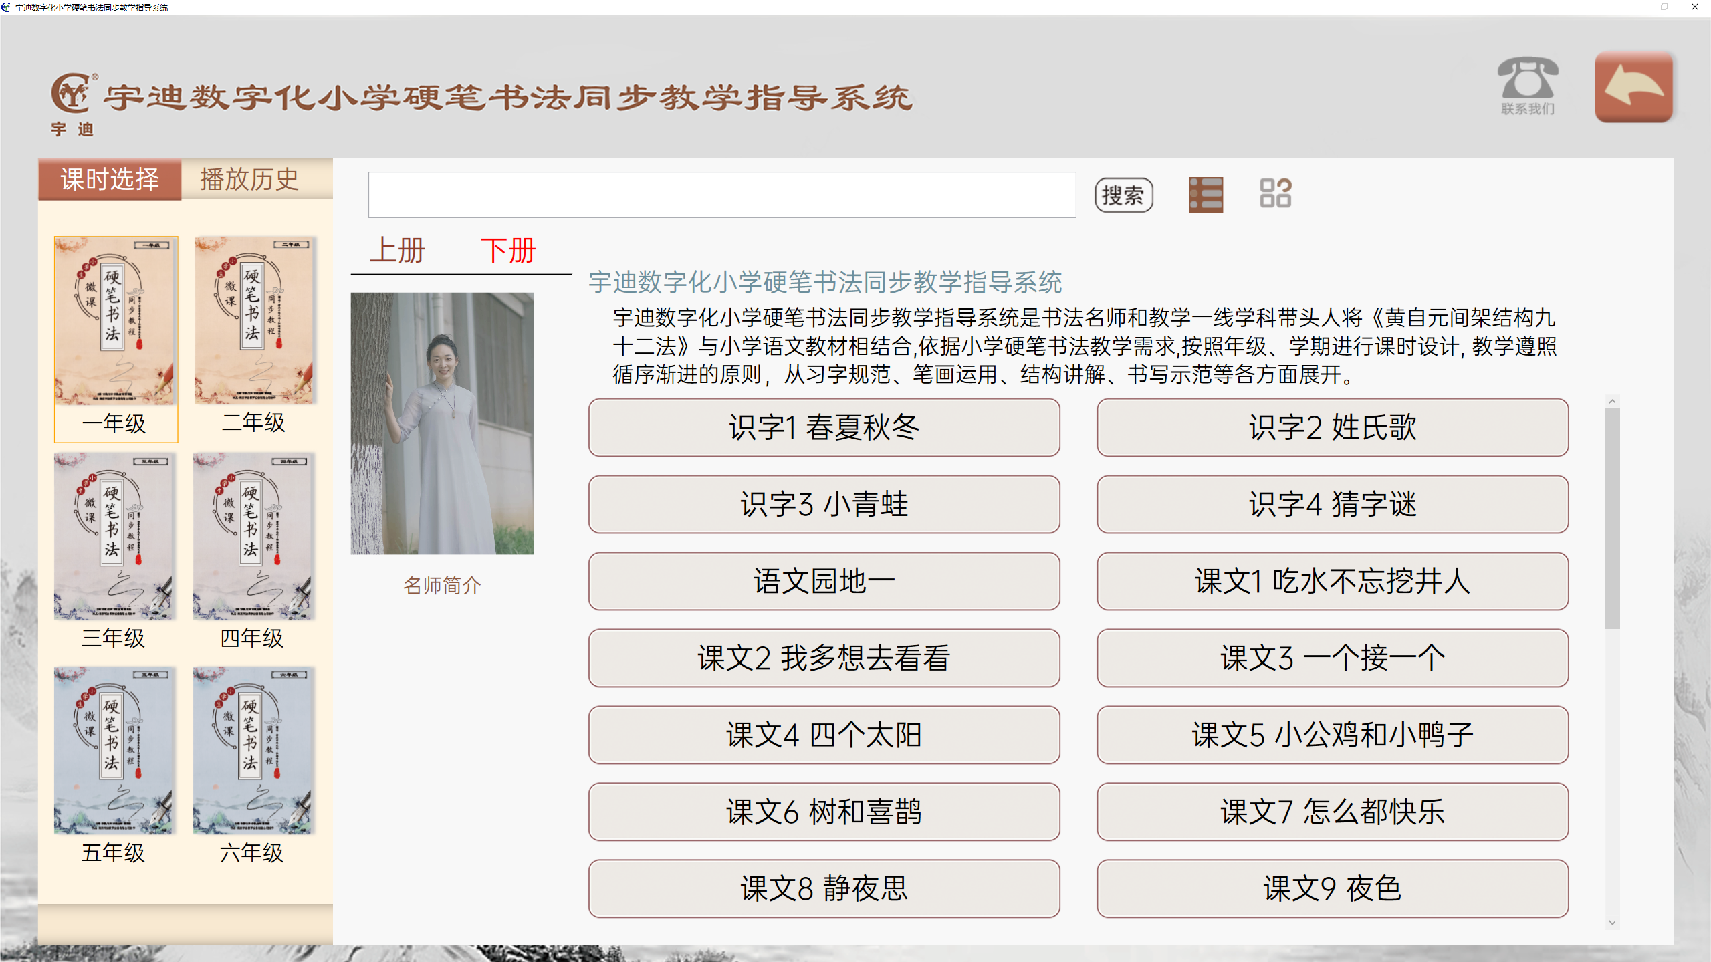Switch to list view icon
1711x962 pixels.
tap(1206, 195)
